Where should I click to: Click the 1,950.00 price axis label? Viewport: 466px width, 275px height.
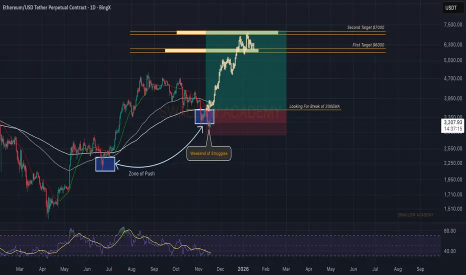click(x=453, y=179)
